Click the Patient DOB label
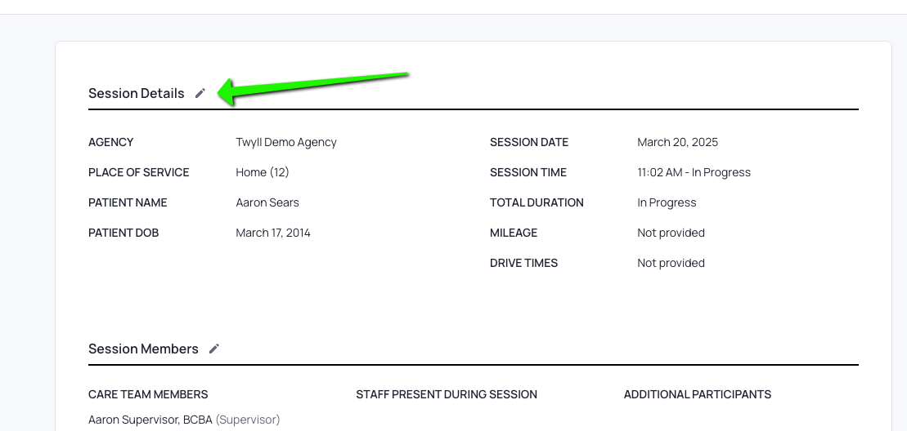This screenshot has height=431, width=907. point(123,233)
